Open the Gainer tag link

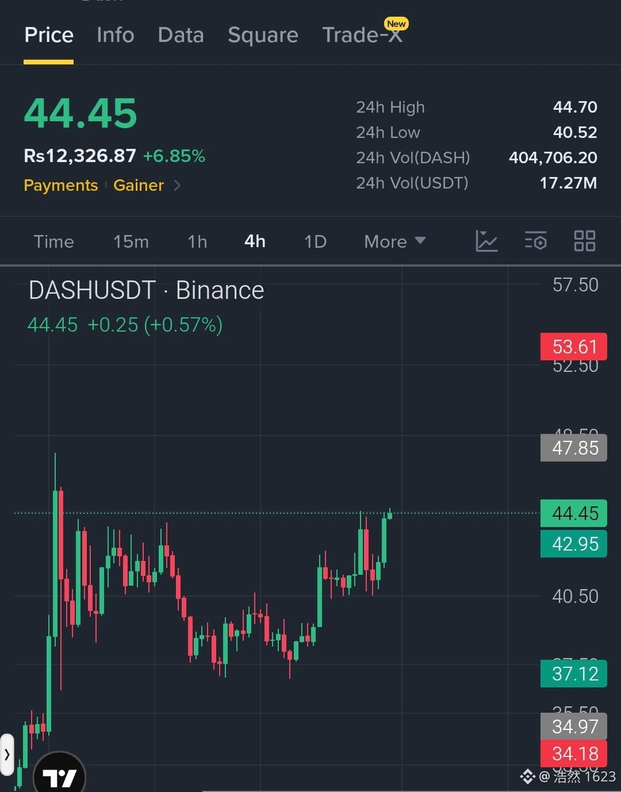click(139, 185)
